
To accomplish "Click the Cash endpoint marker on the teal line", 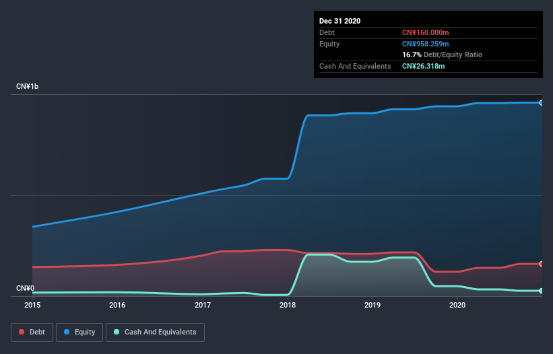I will 542,291.
